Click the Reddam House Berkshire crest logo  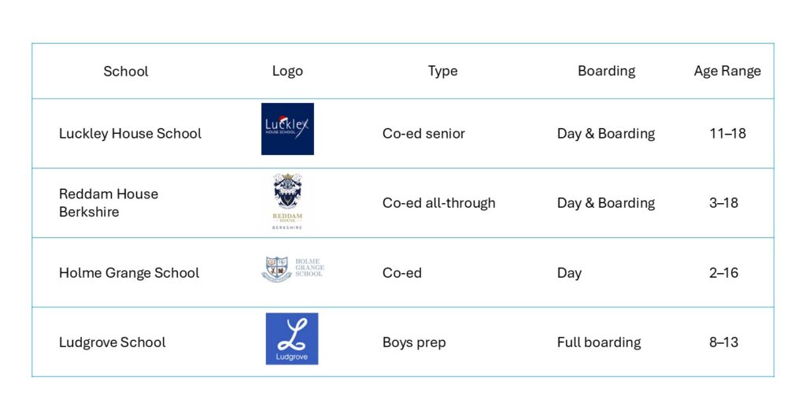pos(287,201)
